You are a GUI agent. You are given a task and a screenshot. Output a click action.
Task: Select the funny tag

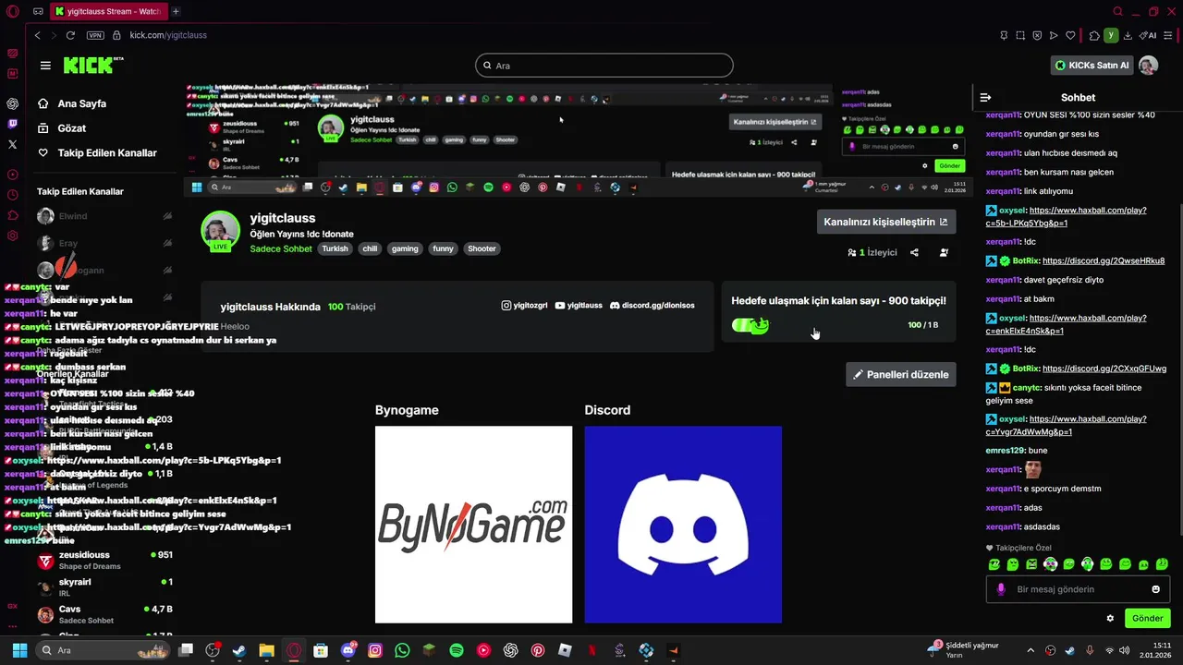tap(444, 248)
